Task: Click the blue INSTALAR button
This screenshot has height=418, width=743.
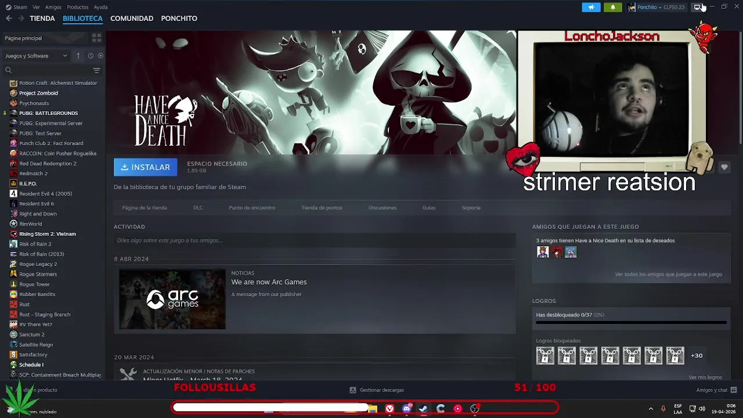Action: 146,167
